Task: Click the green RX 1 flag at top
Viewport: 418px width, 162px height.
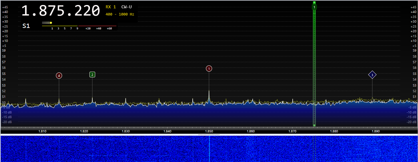Action: point(314,7)
